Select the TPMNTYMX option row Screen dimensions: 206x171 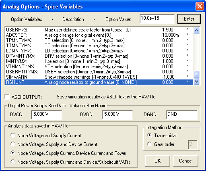coord(99,40)
